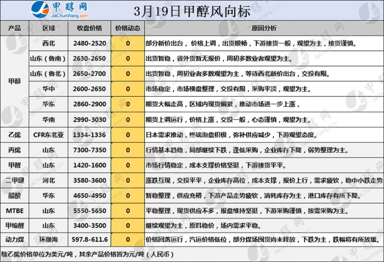Select the price 2600-2650
Screen dimensions: 384x262
coord(89,89)
